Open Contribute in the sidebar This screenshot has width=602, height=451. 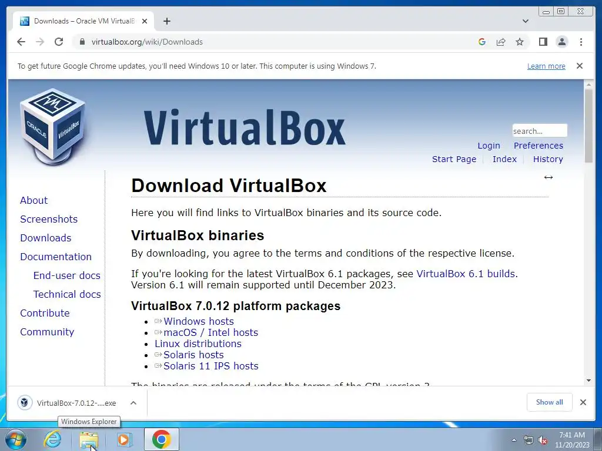pos(45,313)
